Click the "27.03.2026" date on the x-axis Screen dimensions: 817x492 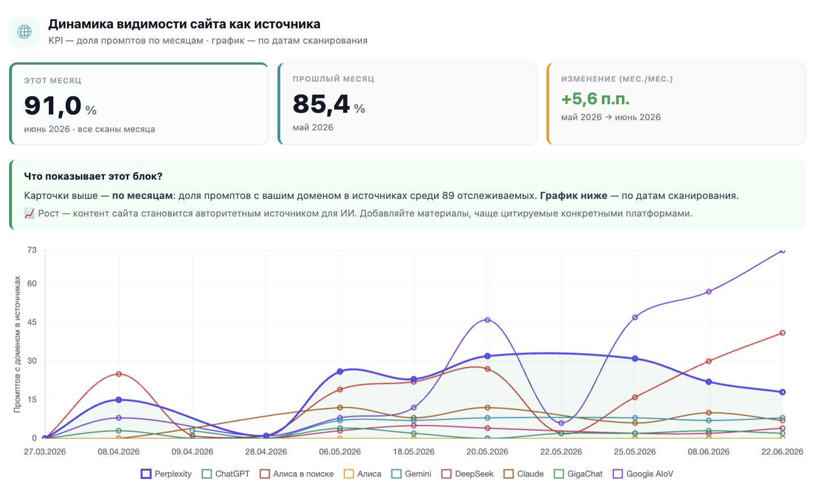[45, 452]
